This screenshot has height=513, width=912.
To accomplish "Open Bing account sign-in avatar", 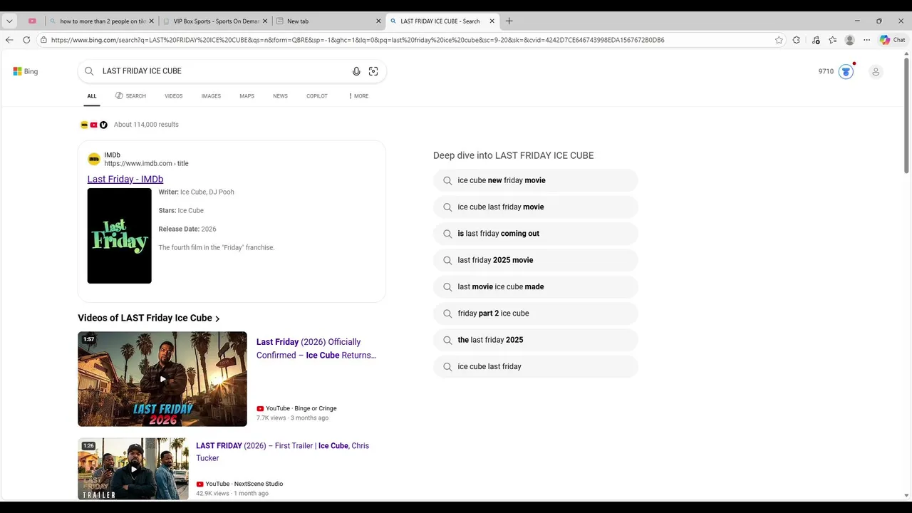I will pos(876,71).
